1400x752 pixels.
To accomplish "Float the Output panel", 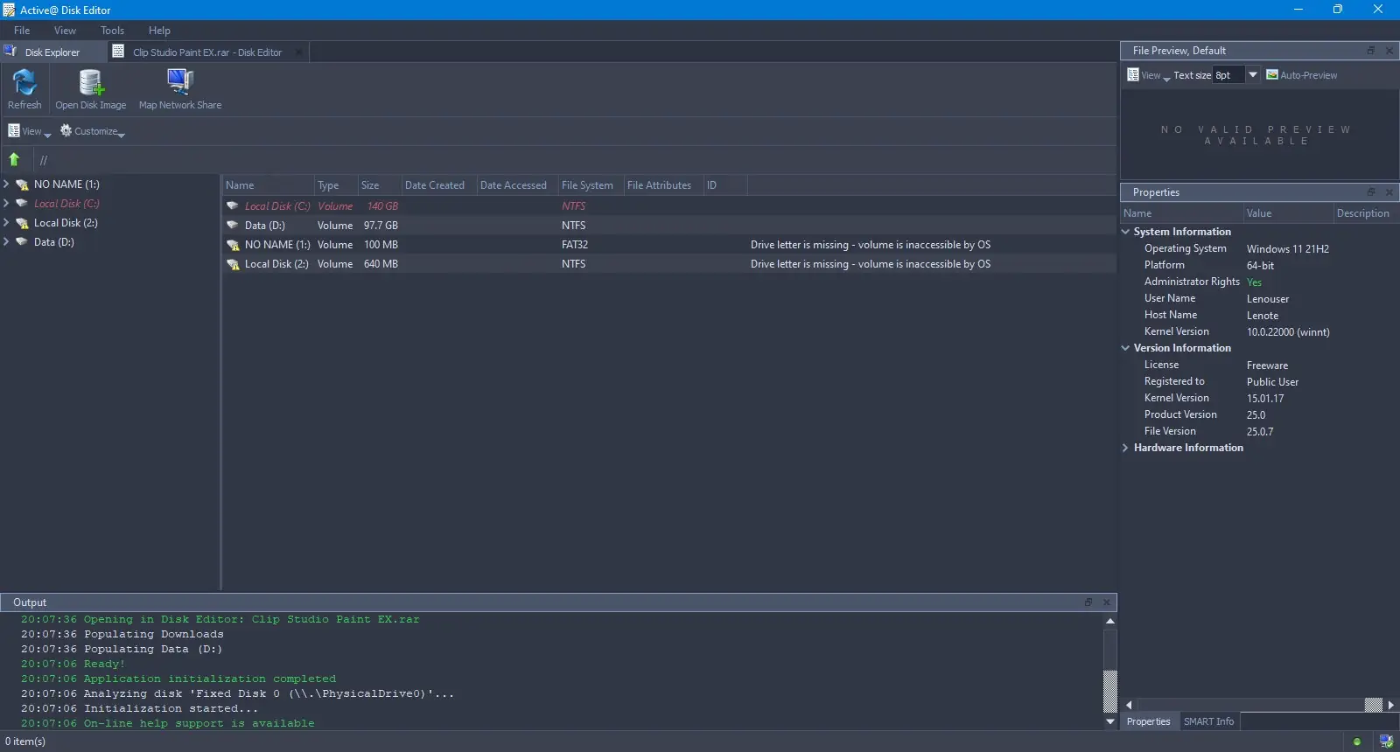I will [1088, 602].
